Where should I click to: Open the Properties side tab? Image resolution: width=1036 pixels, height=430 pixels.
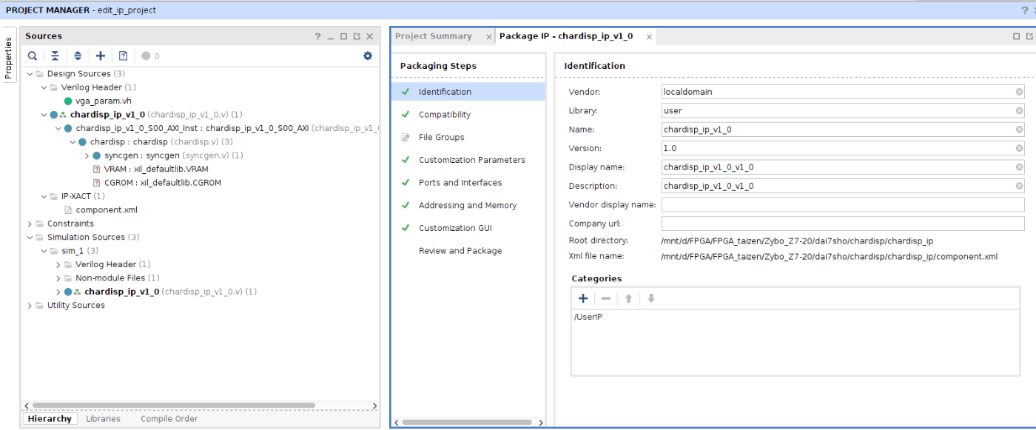(x=9, y=57)
